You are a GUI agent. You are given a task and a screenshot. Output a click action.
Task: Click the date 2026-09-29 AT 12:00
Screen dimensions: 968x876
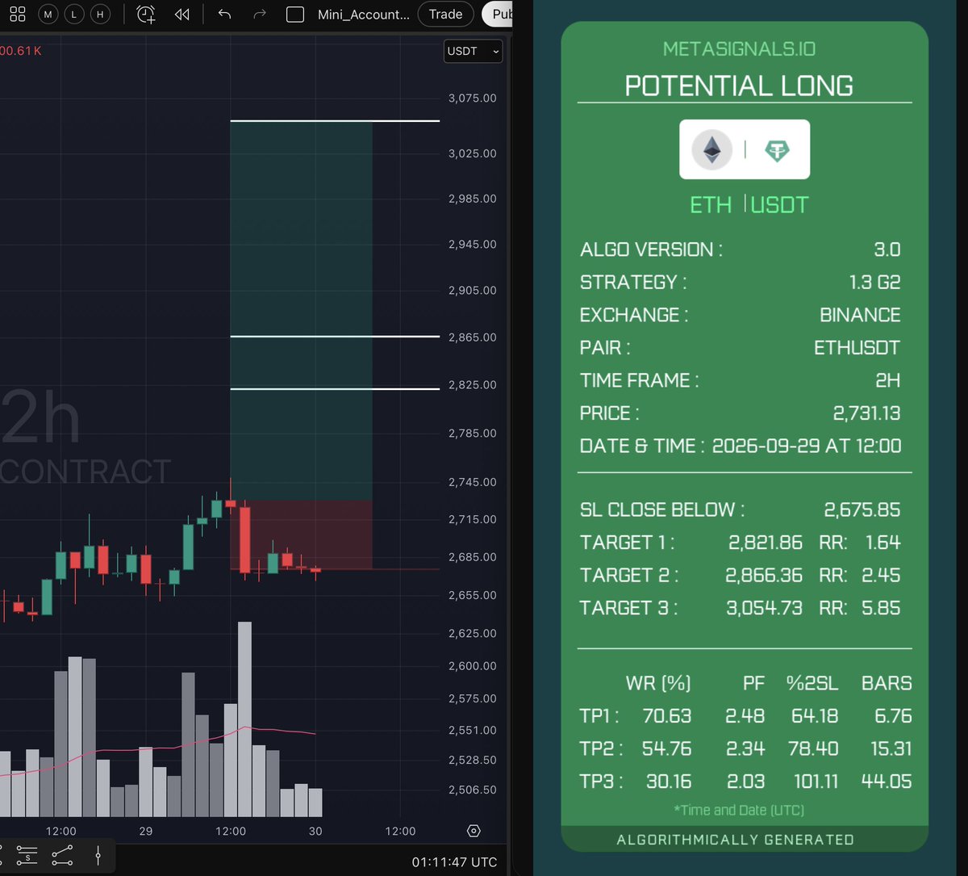point(807,446)
